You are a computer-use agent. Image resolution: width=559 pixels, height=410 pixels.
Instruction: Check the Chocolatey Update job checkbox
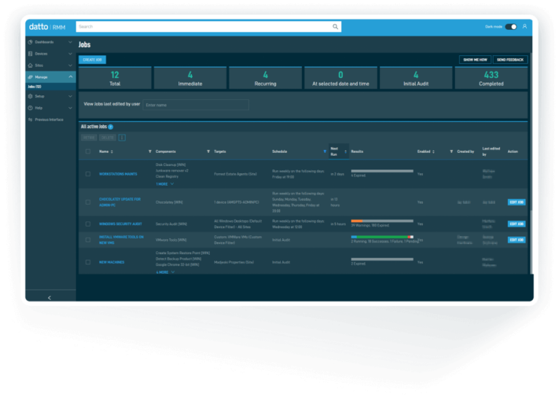coord(87,202)
